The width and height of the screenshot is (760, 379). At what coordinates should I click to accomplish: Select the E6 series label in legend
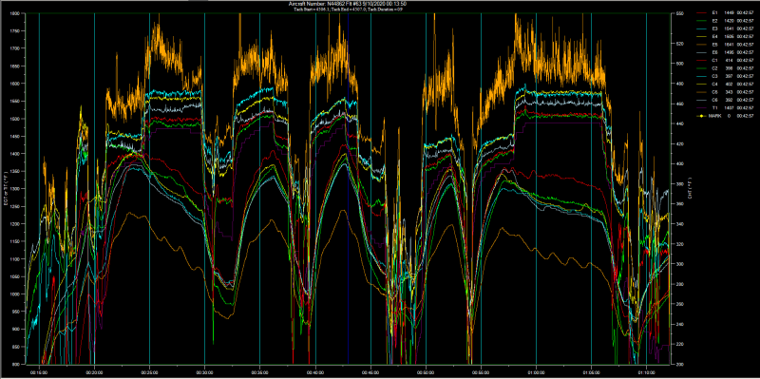[x=715, y=52]
